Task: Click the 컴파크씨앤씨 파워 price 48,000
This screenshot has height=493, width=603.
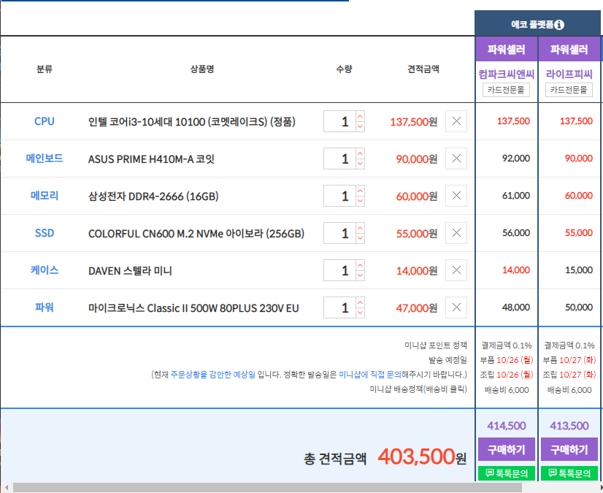Action: [515, 307]
